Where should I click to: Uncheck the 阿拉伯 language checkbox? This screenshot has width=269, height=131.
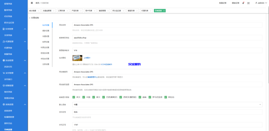click(x=166, y=97)
